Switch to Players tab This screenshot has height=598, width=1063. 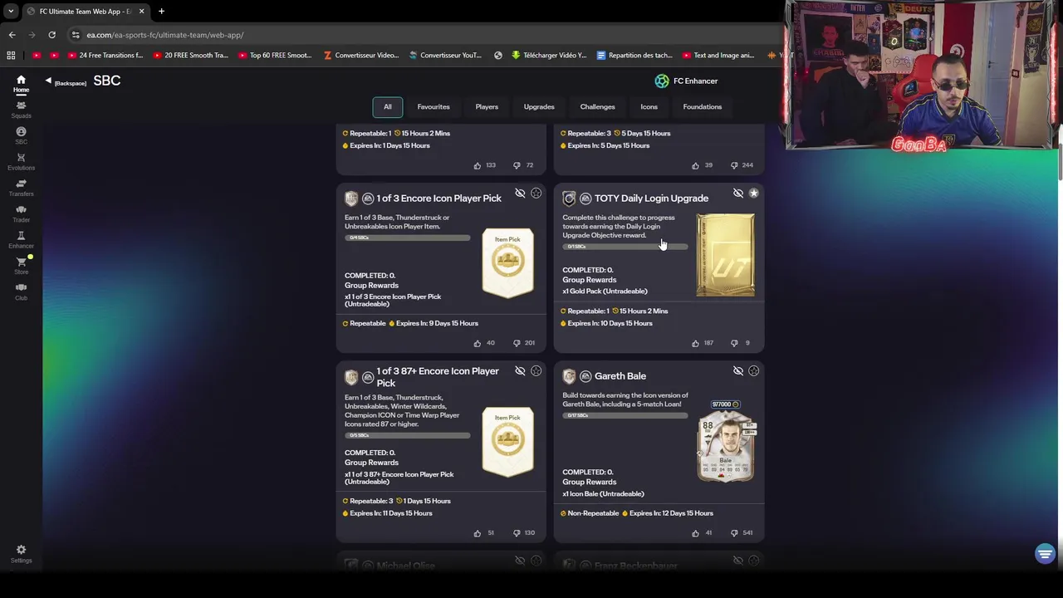tap(487, 106)
